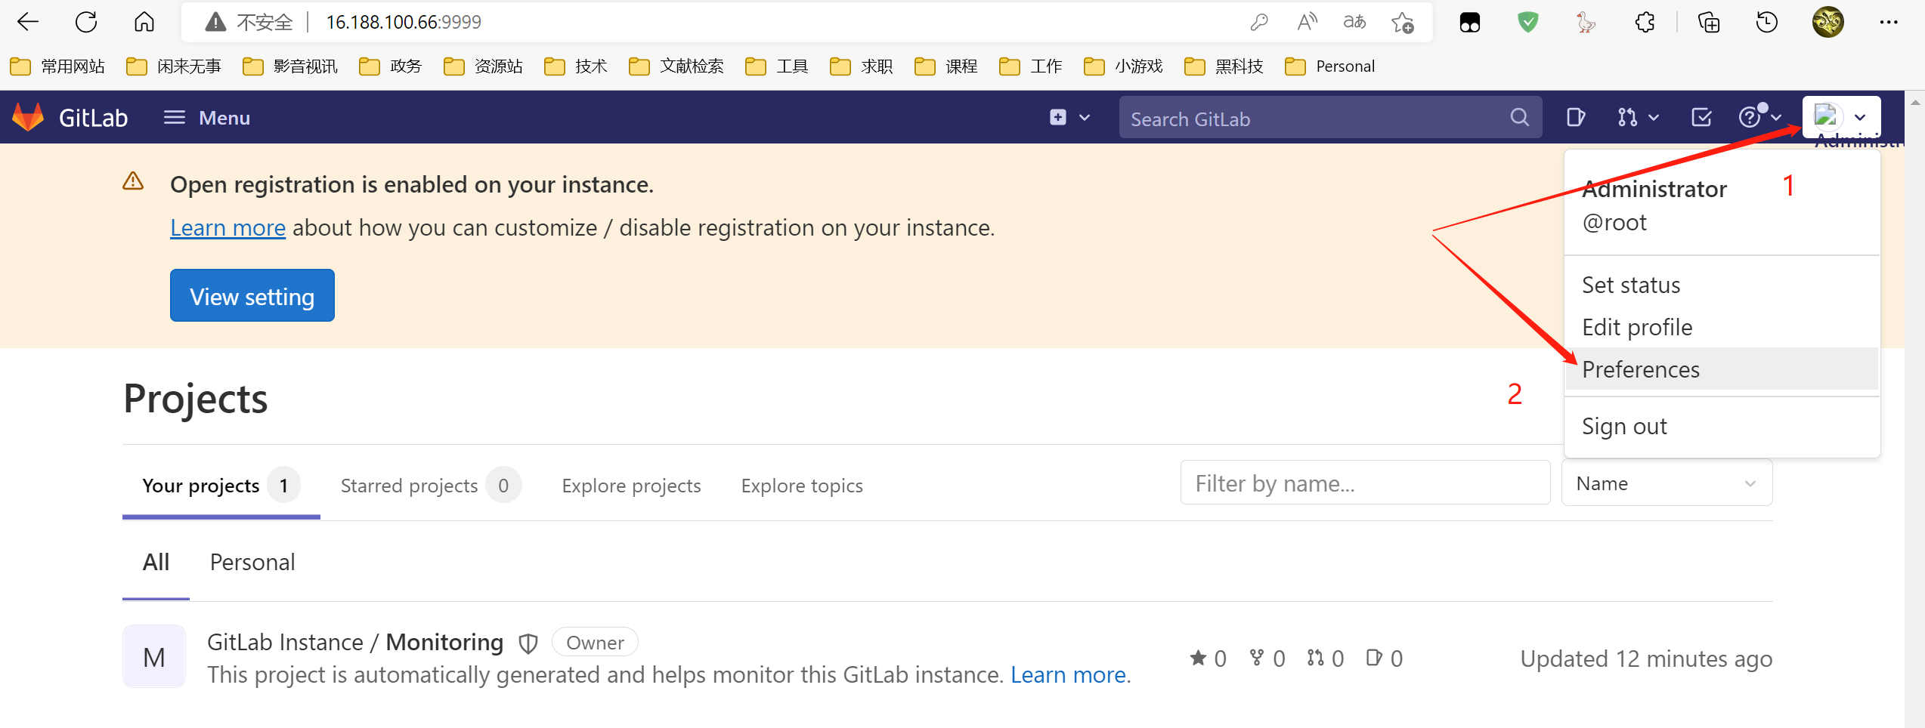Activate the read aloud icon
The width and height of the screenshot is (1925, 728).
pos(1307,22)
